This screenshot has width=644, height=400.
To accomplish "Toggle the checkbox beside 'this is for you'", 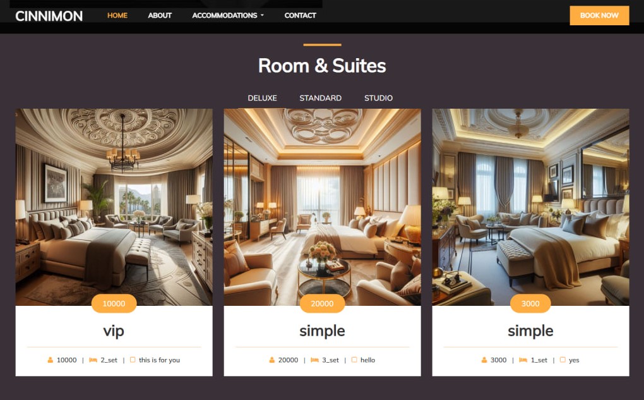I will click(x=133, y=360).
